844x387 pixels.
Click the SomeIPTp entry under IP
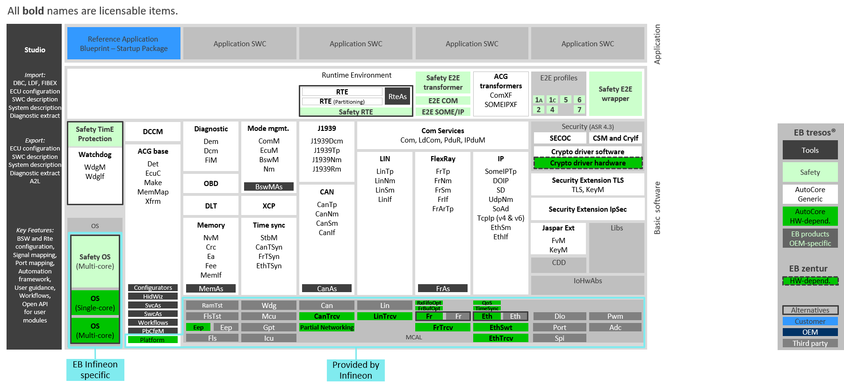click(501, 172)
